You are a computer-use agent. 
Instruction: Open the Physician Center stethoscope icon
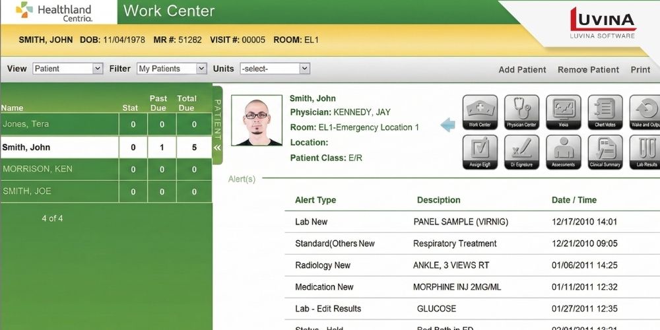[x=521, y=111]
